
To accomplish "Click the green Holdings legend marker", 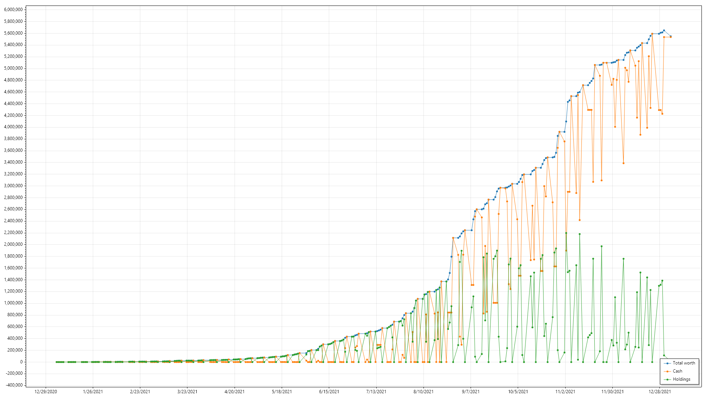I will point(667,380).
